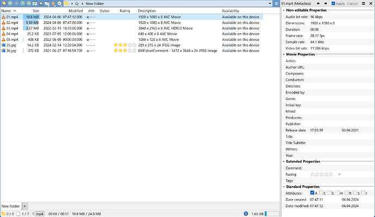The image size is (375, 217).
Task: Click the VLC icon of 02.mp4
Action: [3, 22]
